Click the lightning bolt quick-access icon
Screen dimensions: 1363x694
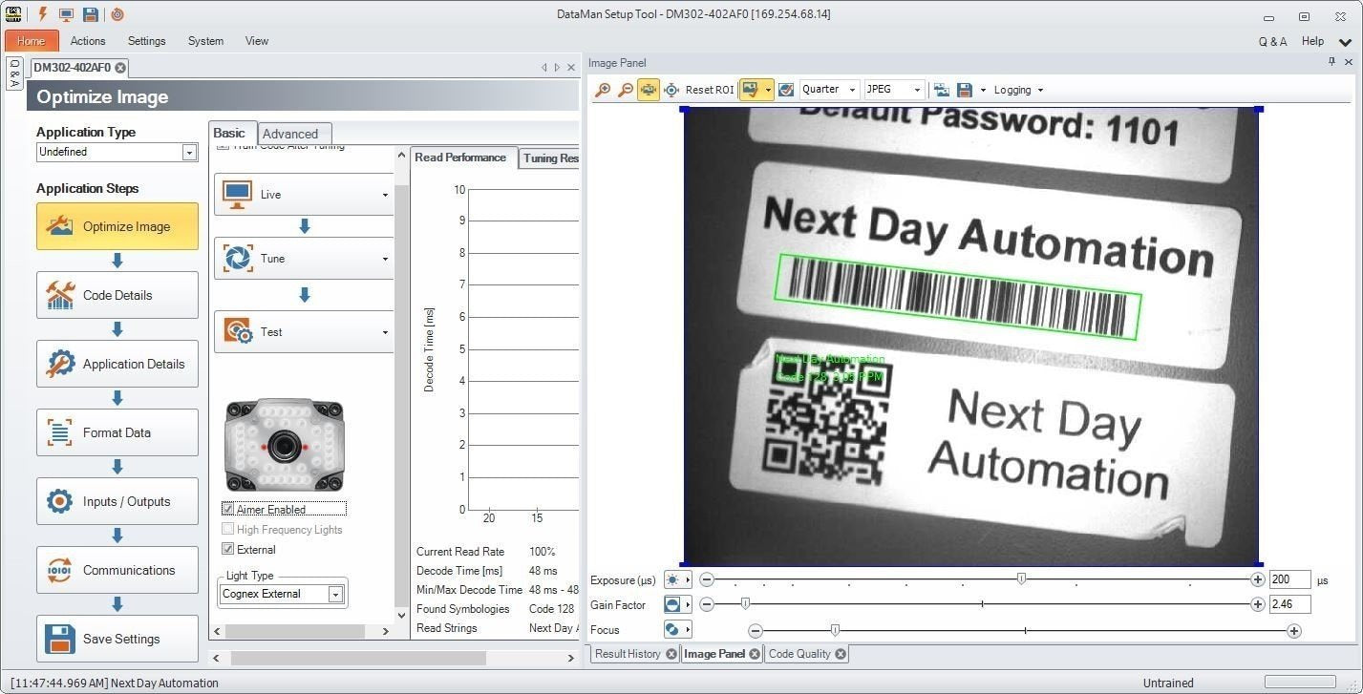pos(42,14)
